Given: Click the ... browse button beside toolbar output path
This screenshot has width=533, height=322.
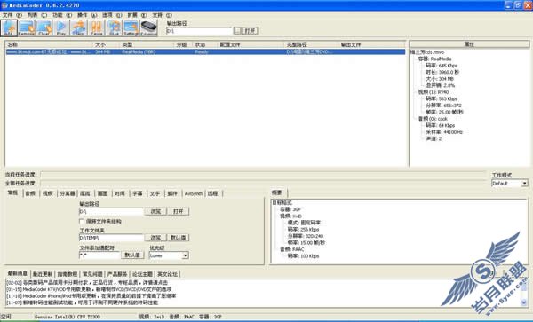Looking at the screenshot, I should click(x=237, y=31).
